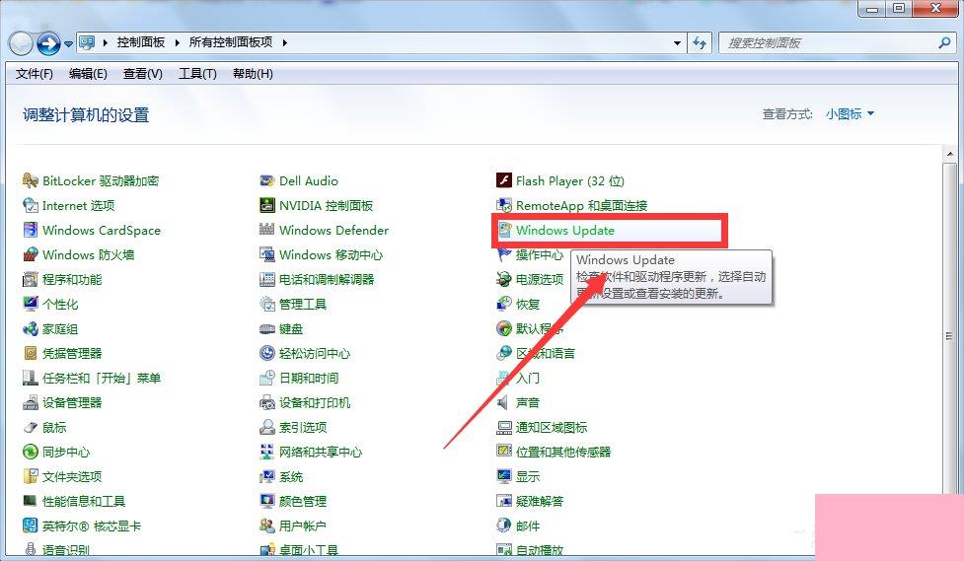This screenshot has height=561, width=964.
Task: Open Date and Time (日期和时间) icon
Action: [x=266, y=378]
